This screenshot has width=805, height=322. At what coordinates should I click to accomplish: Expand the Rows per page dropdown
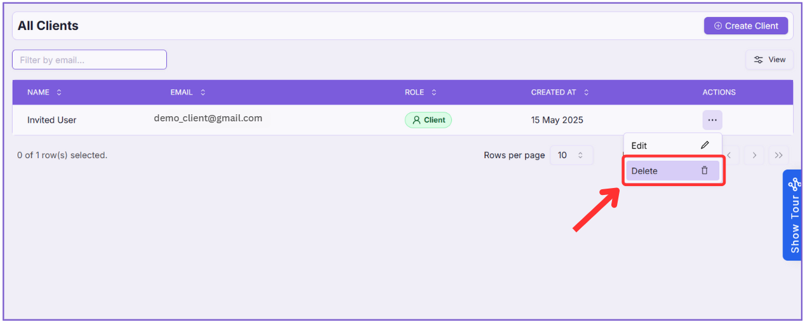[571, 155]
